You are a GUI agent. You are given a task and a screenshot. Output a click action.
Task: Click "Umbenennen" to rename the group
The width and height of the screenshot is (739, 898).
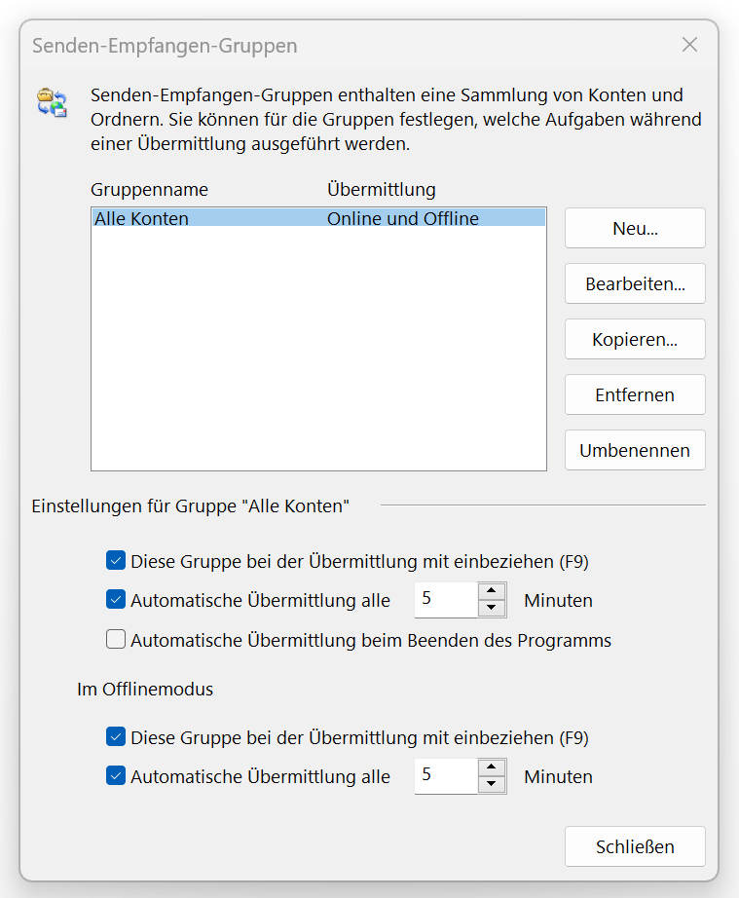click(x=635, y=451)
